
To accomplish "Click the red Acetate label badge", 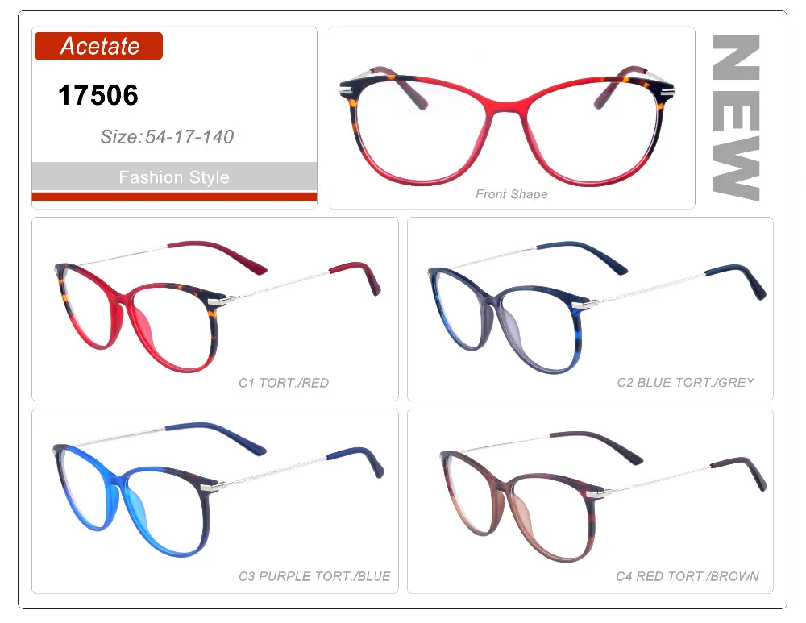I will pos(98,46).
